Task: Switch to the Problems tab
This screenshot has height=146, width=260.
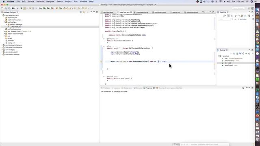Action: (x=106, y=88)
